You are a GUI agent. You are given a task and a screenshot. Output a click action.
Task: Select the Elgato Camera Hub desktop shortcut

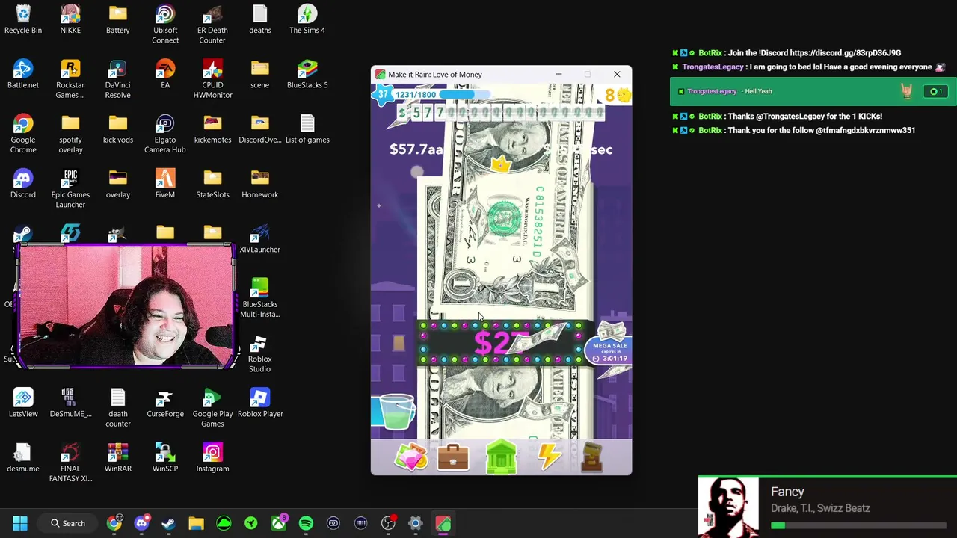(x=165, y=134)
